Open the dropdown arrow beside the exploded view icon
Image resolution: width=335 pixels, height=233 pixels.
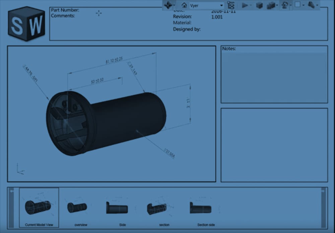coord(277,5)
